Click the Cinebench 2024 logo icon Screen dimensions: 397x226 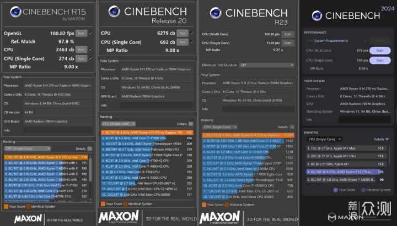tap(317, 16)
